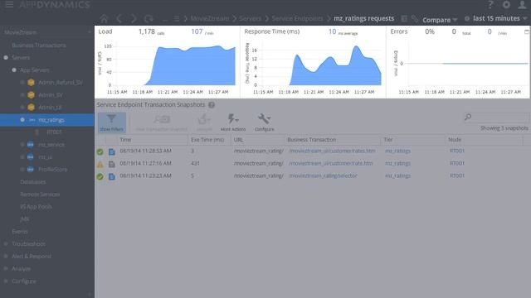Image resolution: width=531 pixels, height=298 pixels.
Task: Click Servers in the breadcrumb
Action: [251, 18]
